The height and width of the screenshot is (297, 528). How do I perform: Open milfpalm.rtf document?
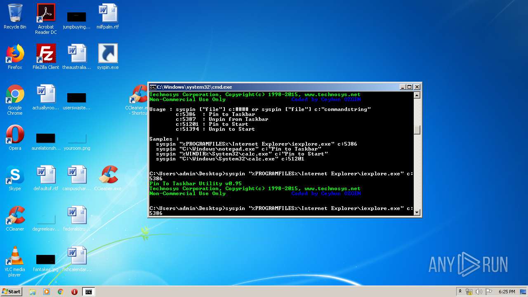[108, 17]
